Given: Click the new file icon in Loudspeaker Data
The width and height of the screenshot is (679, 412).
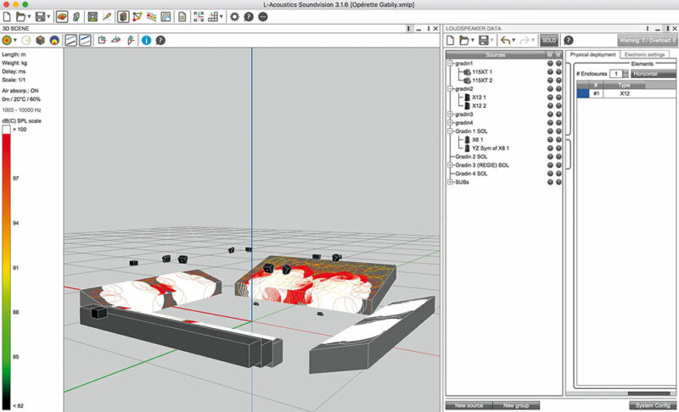Looking at the screenshot, I should tap(450, 40).
